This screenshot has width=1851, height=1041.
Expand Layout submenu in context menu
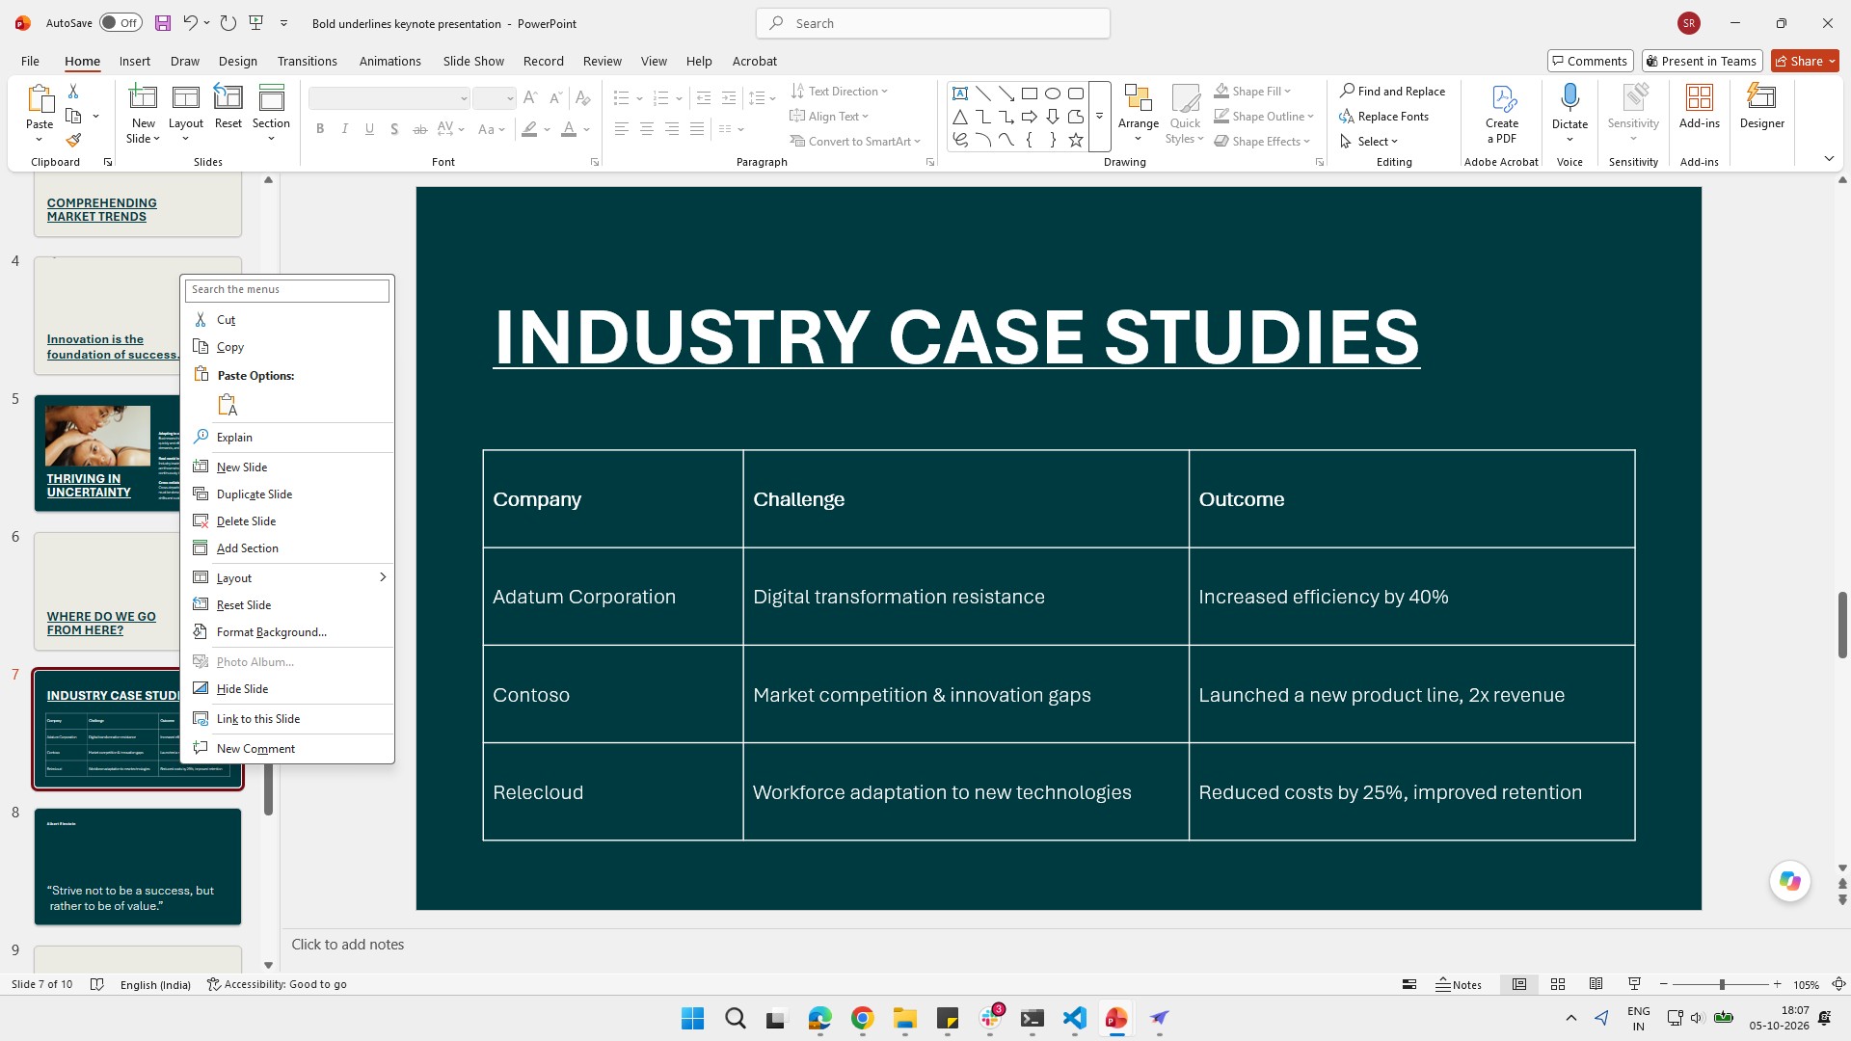coord(383,577)
